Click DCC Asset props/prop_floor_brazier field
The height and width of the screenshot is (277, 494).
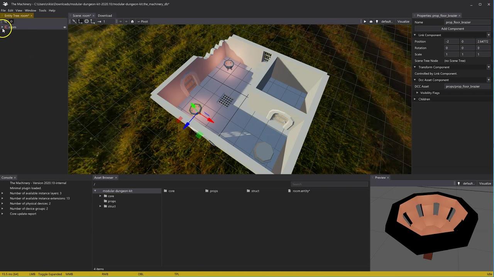click(467, 87)
